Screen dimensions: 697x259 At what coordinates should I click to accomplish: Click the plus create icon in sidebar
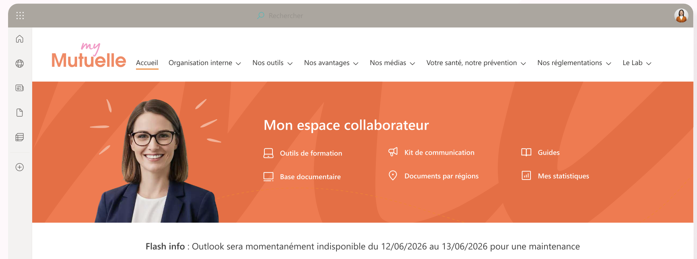[19, 167]
